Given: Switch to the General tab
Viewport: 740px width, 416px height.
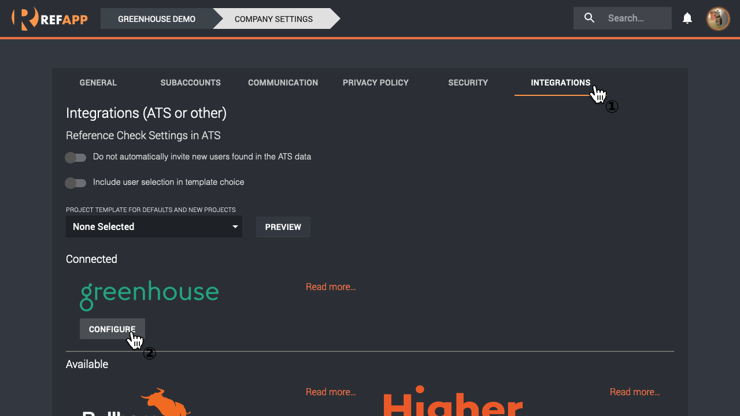Looking at the screenshot, I should [x=98, y=83].
